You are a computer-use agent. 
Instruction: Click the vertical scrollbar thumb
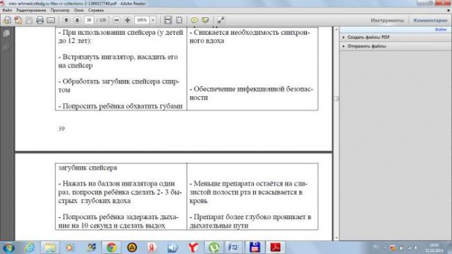pos(336,99)
